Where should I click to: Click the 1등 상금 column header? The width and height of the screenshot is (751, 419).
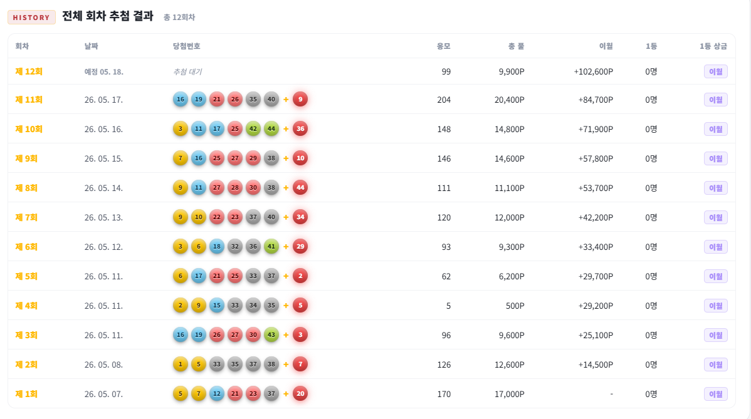713,46
